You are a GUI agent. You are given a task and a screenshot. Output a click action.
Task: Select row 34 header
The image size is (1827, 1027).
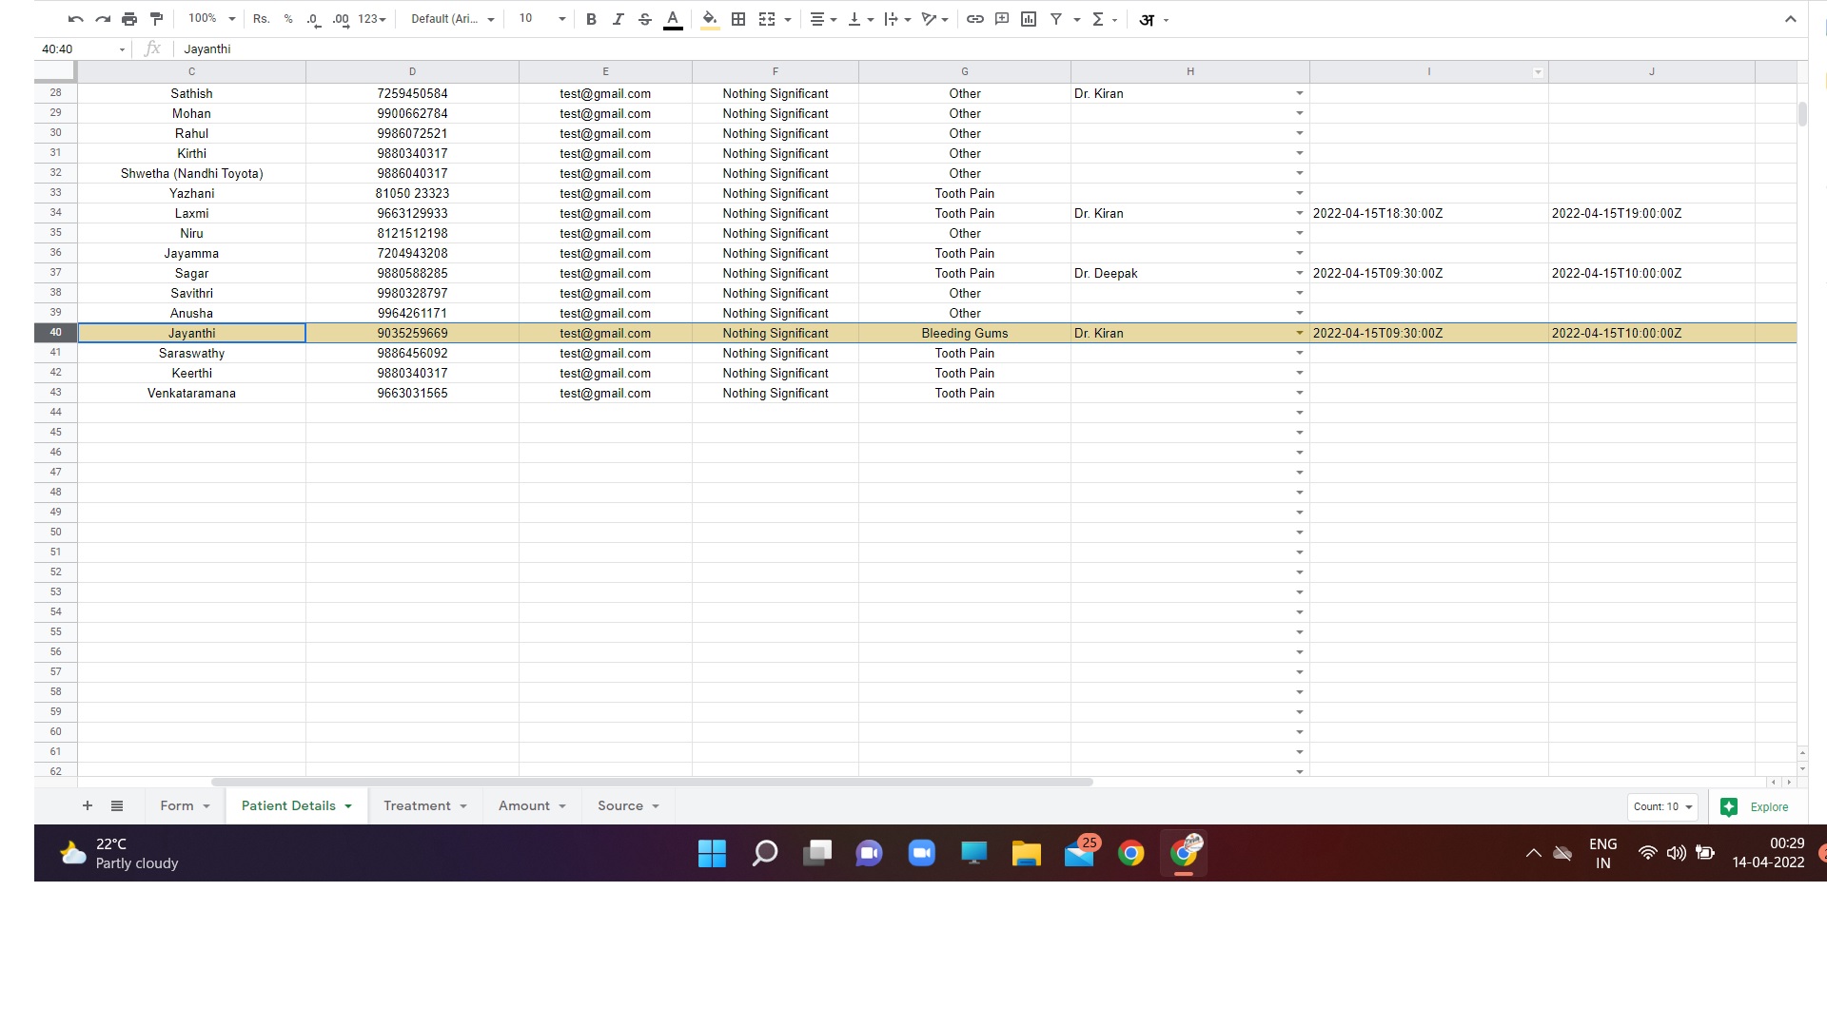55,213
